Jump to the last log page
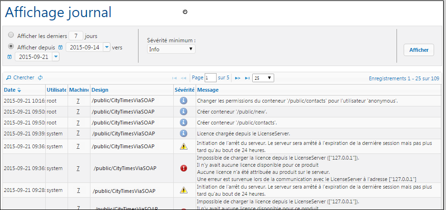446x210 pixels. point(247,78)
